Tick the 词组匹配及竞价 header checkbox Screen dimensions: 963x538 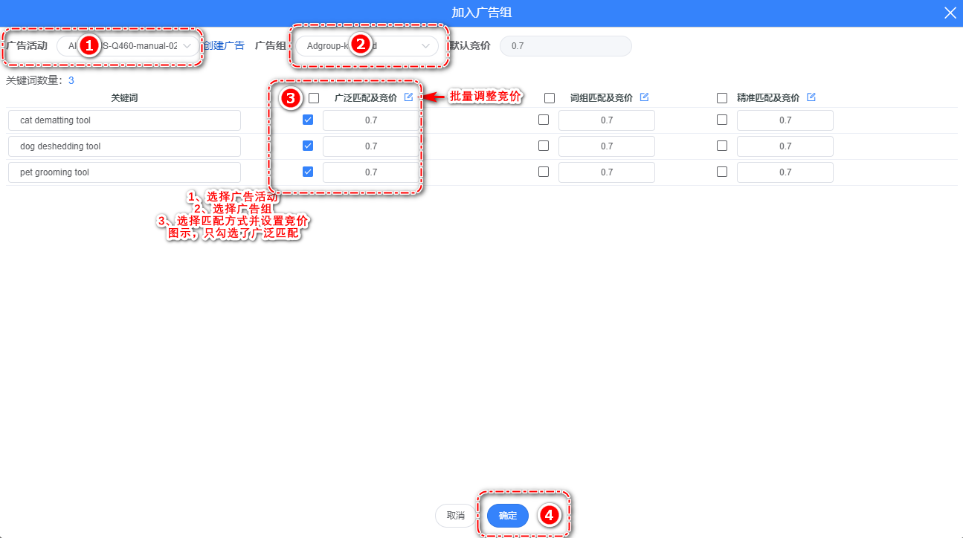[550, 98]
